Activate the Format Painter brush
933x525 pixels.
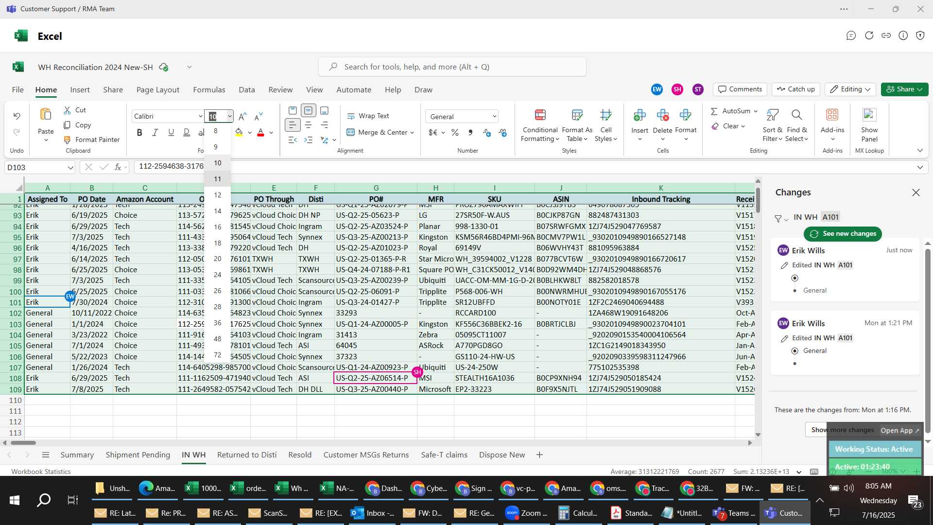[x=67, y=140]
